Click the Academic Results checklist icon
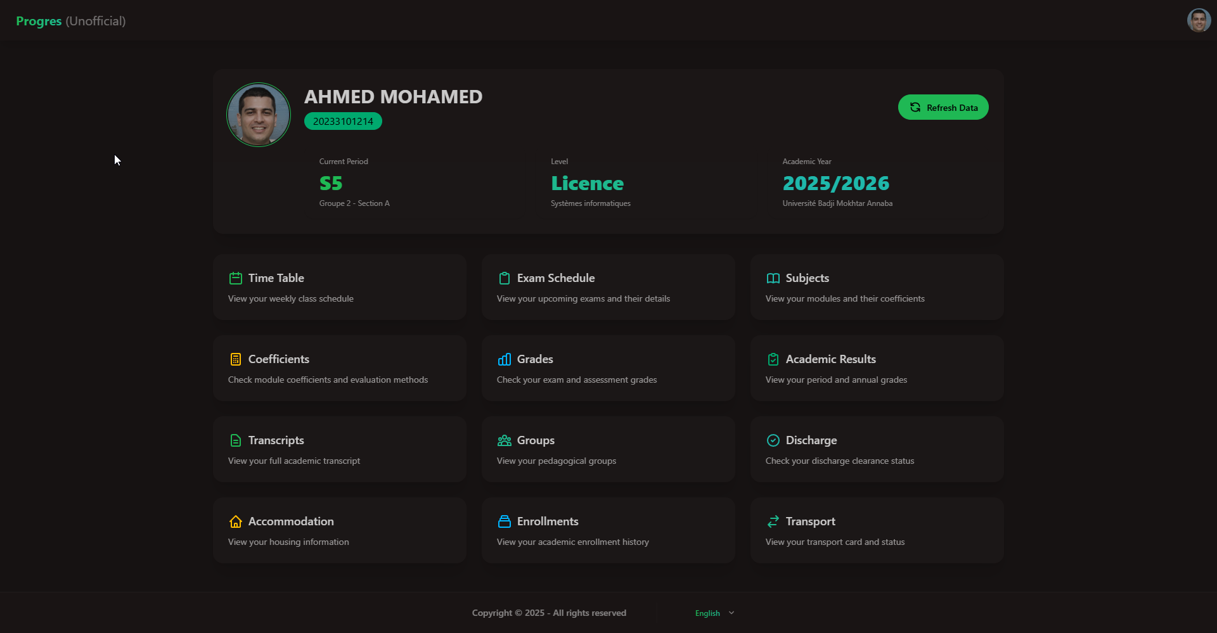 pos(773,359)
